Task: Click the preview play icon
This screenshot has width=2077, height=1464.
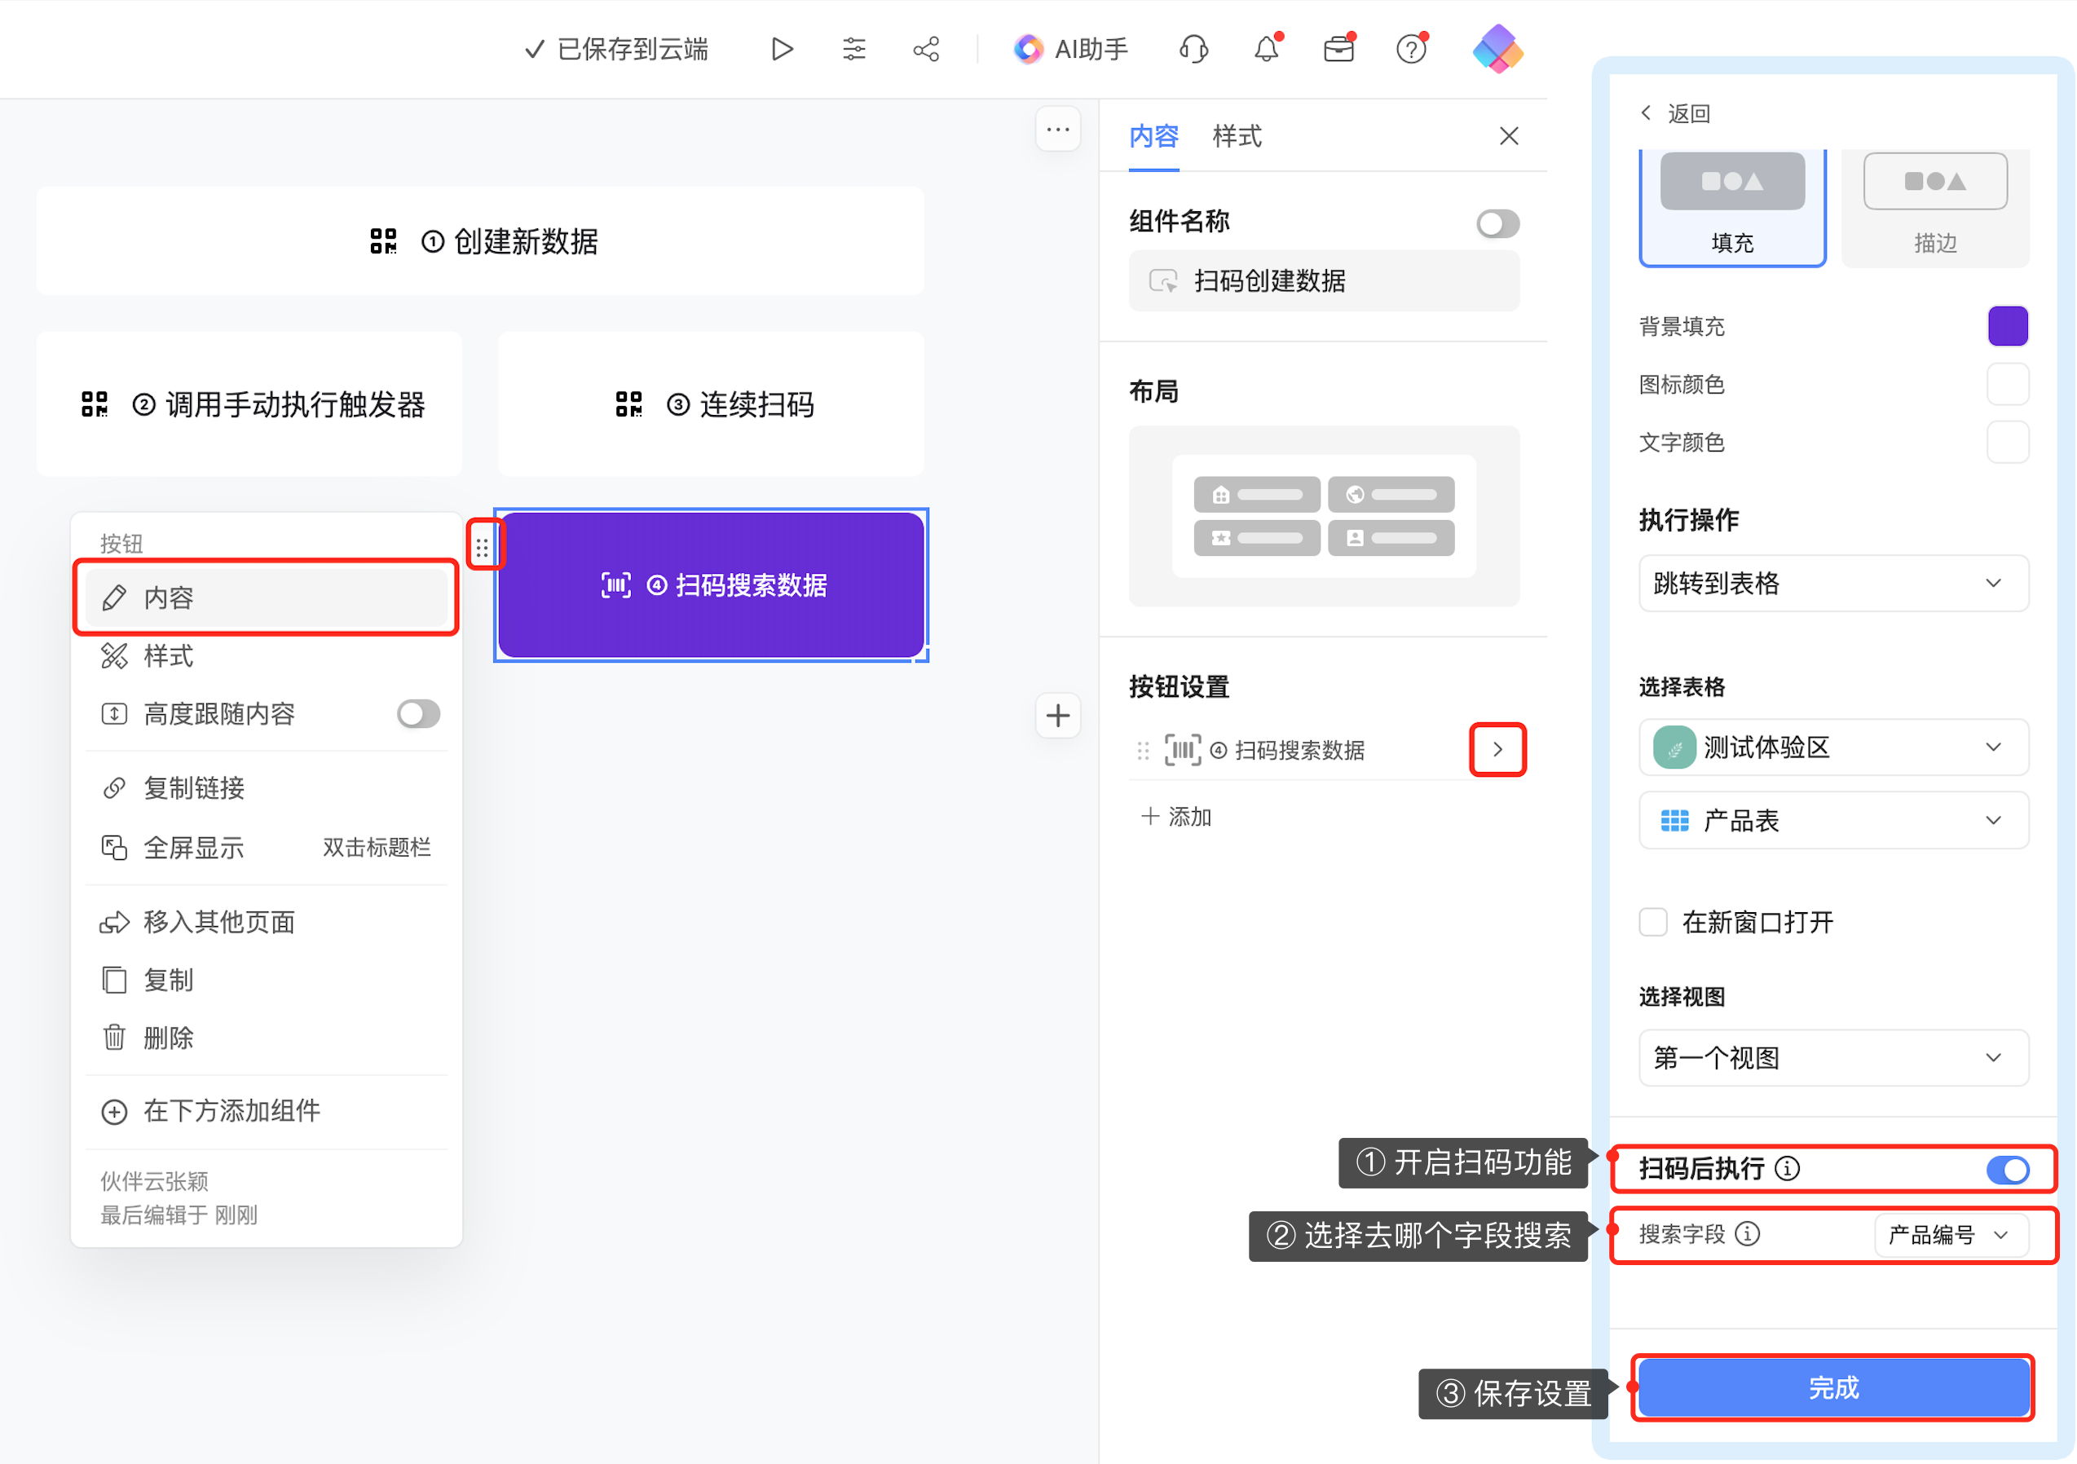Action: click(x=782, y=49)
